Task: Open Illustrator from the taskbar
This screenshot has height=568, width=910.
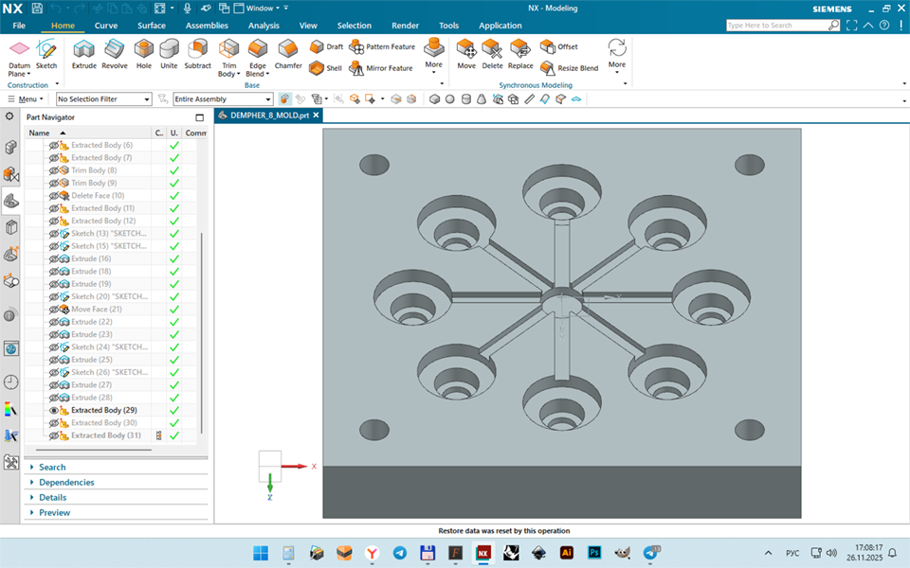Action: click(x=567, y=552)
